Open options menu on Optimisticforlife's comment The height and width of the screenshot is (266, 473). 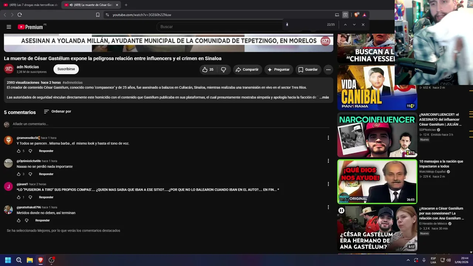click(328, 161)
